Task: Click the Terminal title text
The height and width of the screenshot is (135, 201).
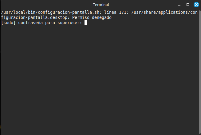Action: 101,5
